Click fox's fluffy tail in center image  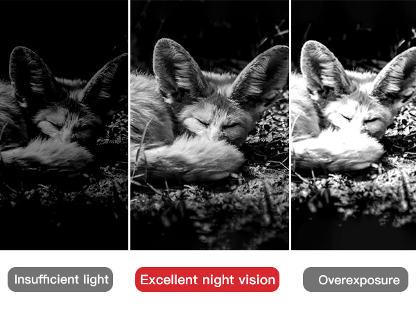191,158
